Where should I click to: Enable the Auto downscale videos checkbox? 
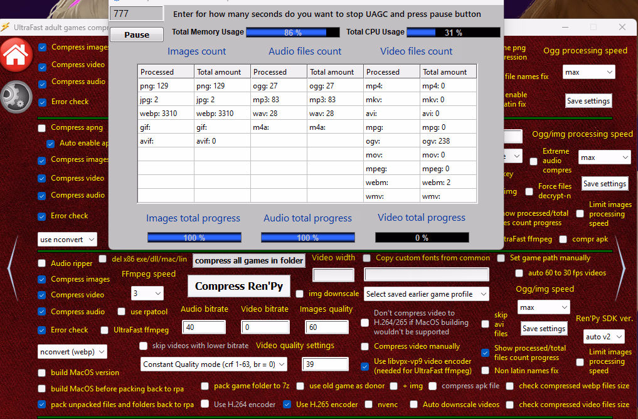[414, 405]
